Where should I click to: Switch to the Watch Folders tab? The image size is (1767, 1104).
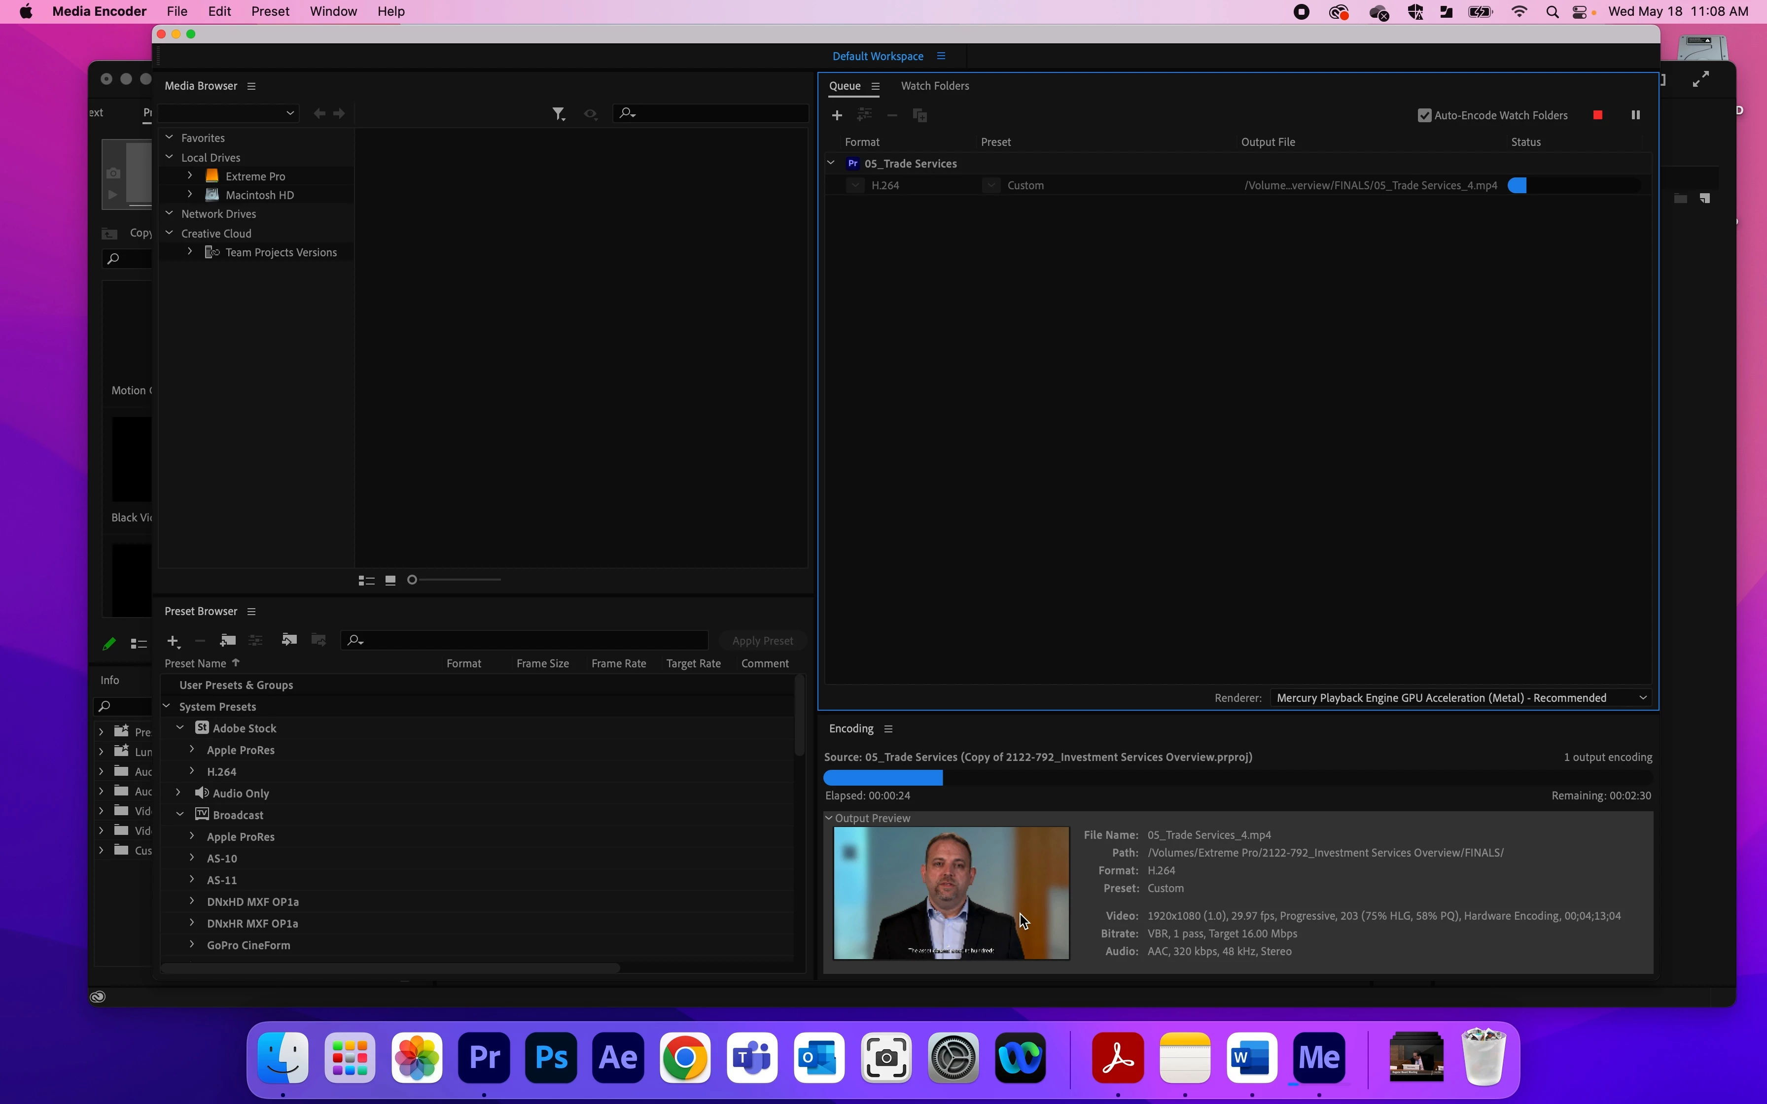point(935,86)
